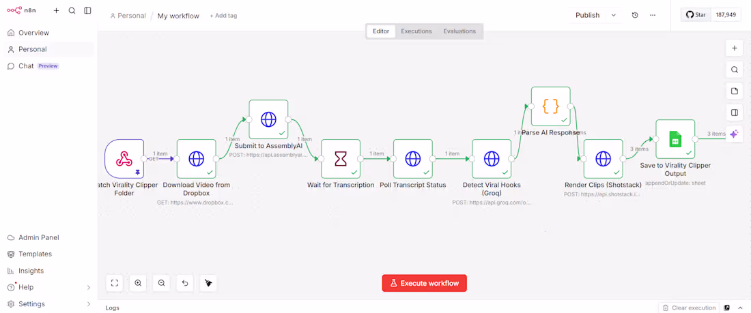Screen dimensions: 751x313
Task: Click the Logs panel label
Action: [x=112, y=308]
